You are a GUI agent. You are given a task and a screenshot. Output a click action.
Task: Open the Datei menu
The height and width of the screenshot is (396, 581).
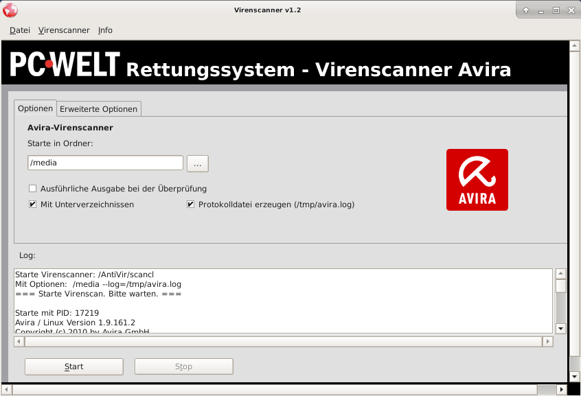20,30
